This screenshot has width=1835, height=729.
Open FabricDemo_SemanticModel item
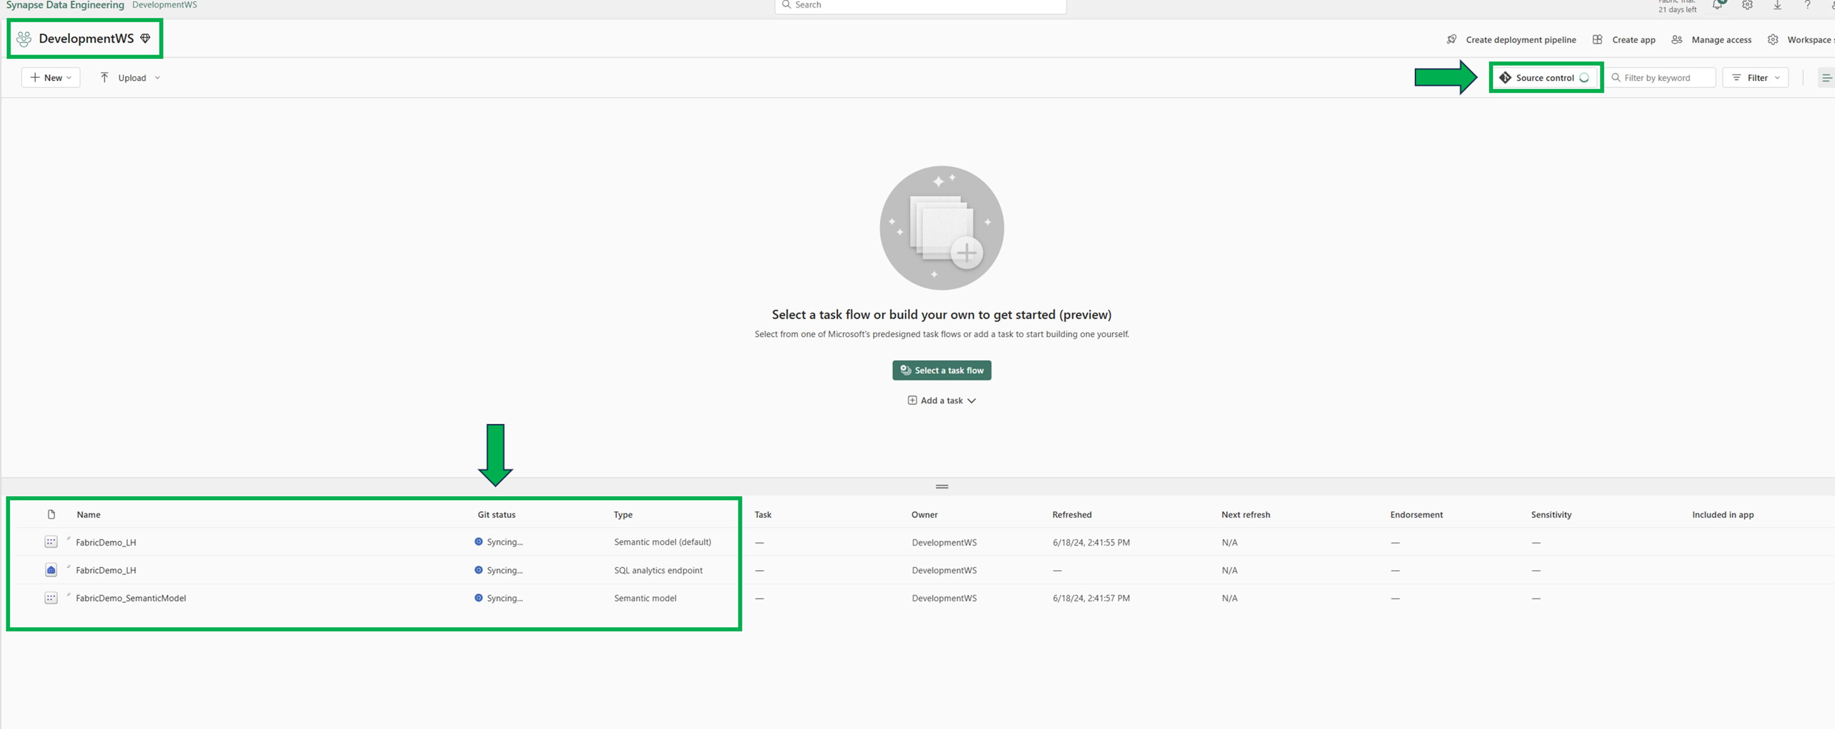tap(131, 598)
